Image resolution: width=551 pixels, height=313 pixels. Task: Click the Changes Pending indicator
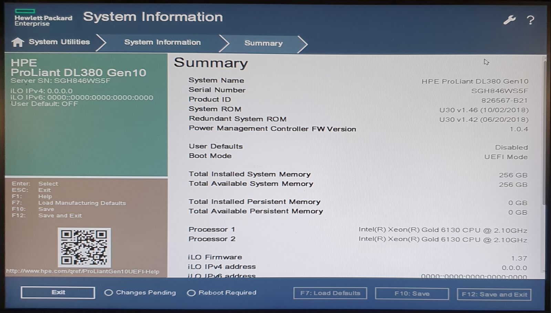(x=140, y=292)
